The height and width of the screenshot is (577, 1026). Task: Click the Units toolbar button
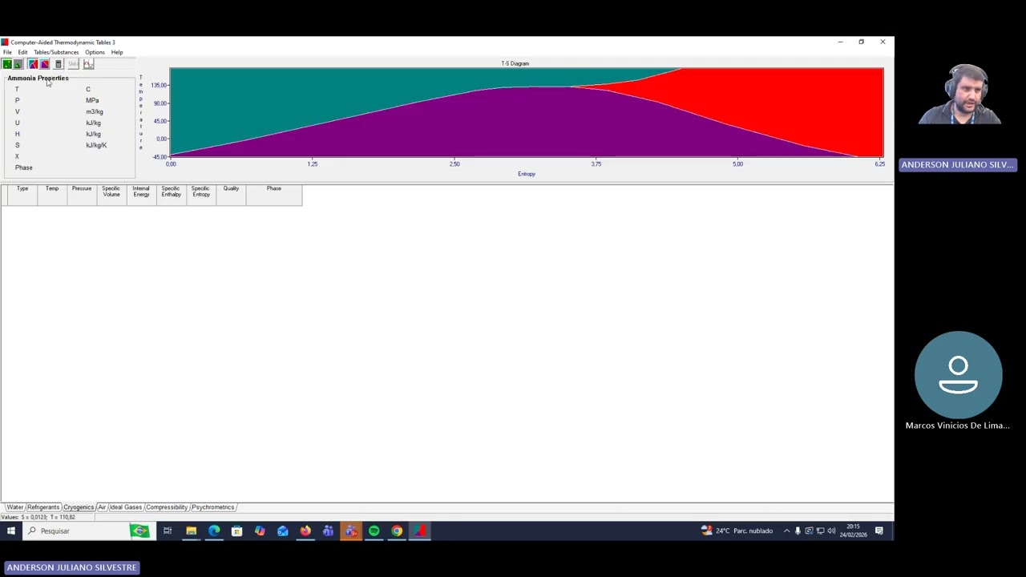point(73,64)
